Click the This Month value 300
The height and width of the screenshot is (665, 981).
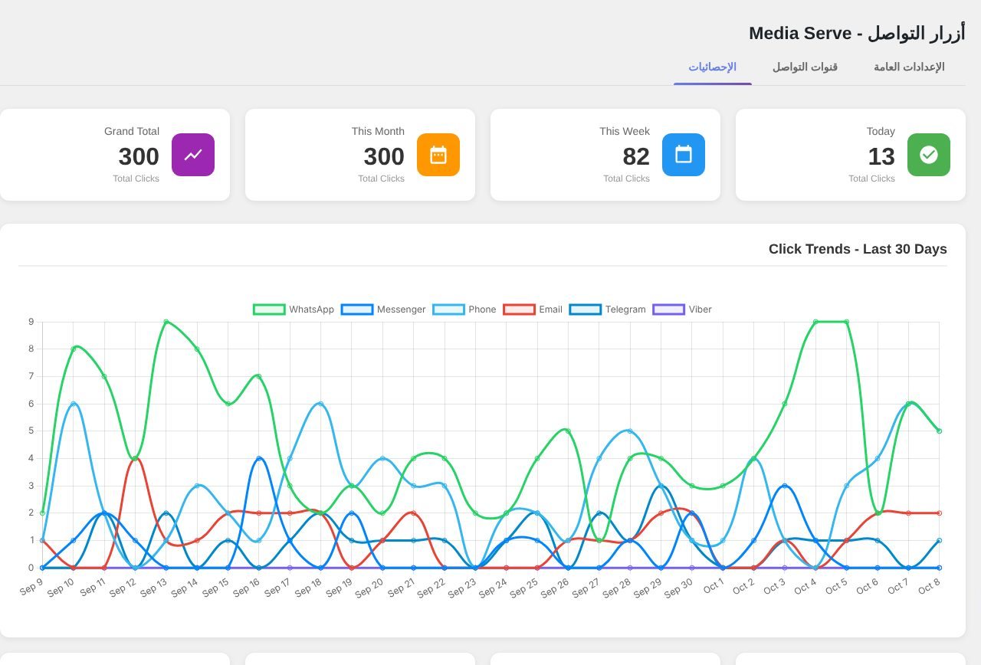(384, 156)
